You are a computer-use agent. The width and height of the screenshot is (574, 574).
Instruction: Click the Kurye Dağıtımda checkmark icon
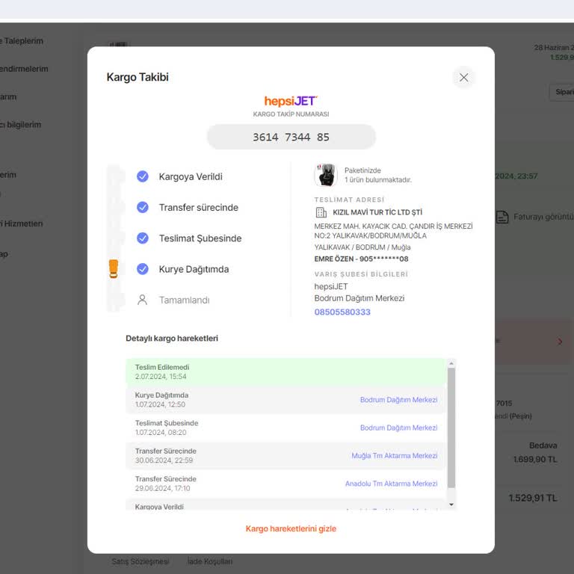pyautogui.click(x=143, y=269)
